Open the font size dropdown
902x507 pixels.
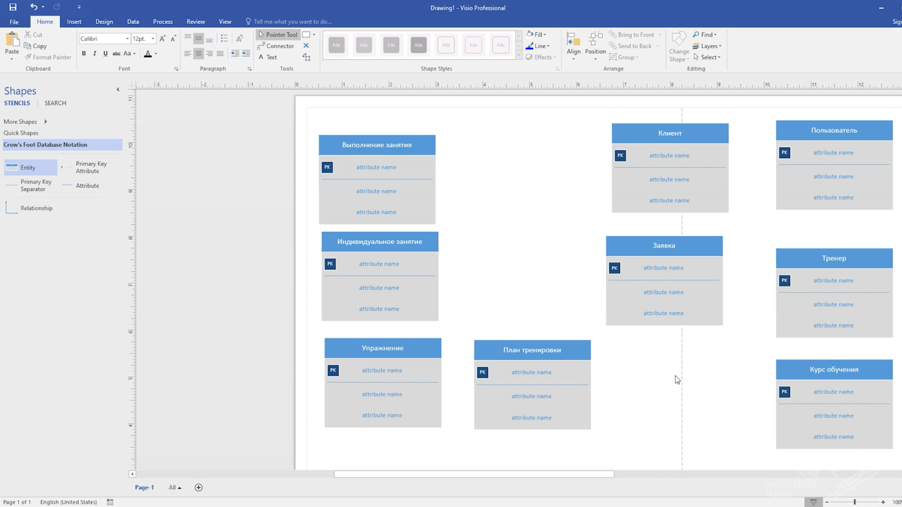(152, 39)
